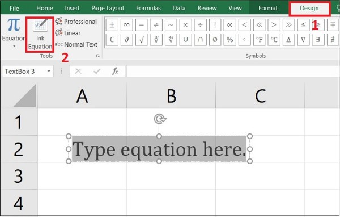The height and width of the screenshot is (217, 340).
Task: Insert the factorial exclamation symbol
Action: click(215, 25)
